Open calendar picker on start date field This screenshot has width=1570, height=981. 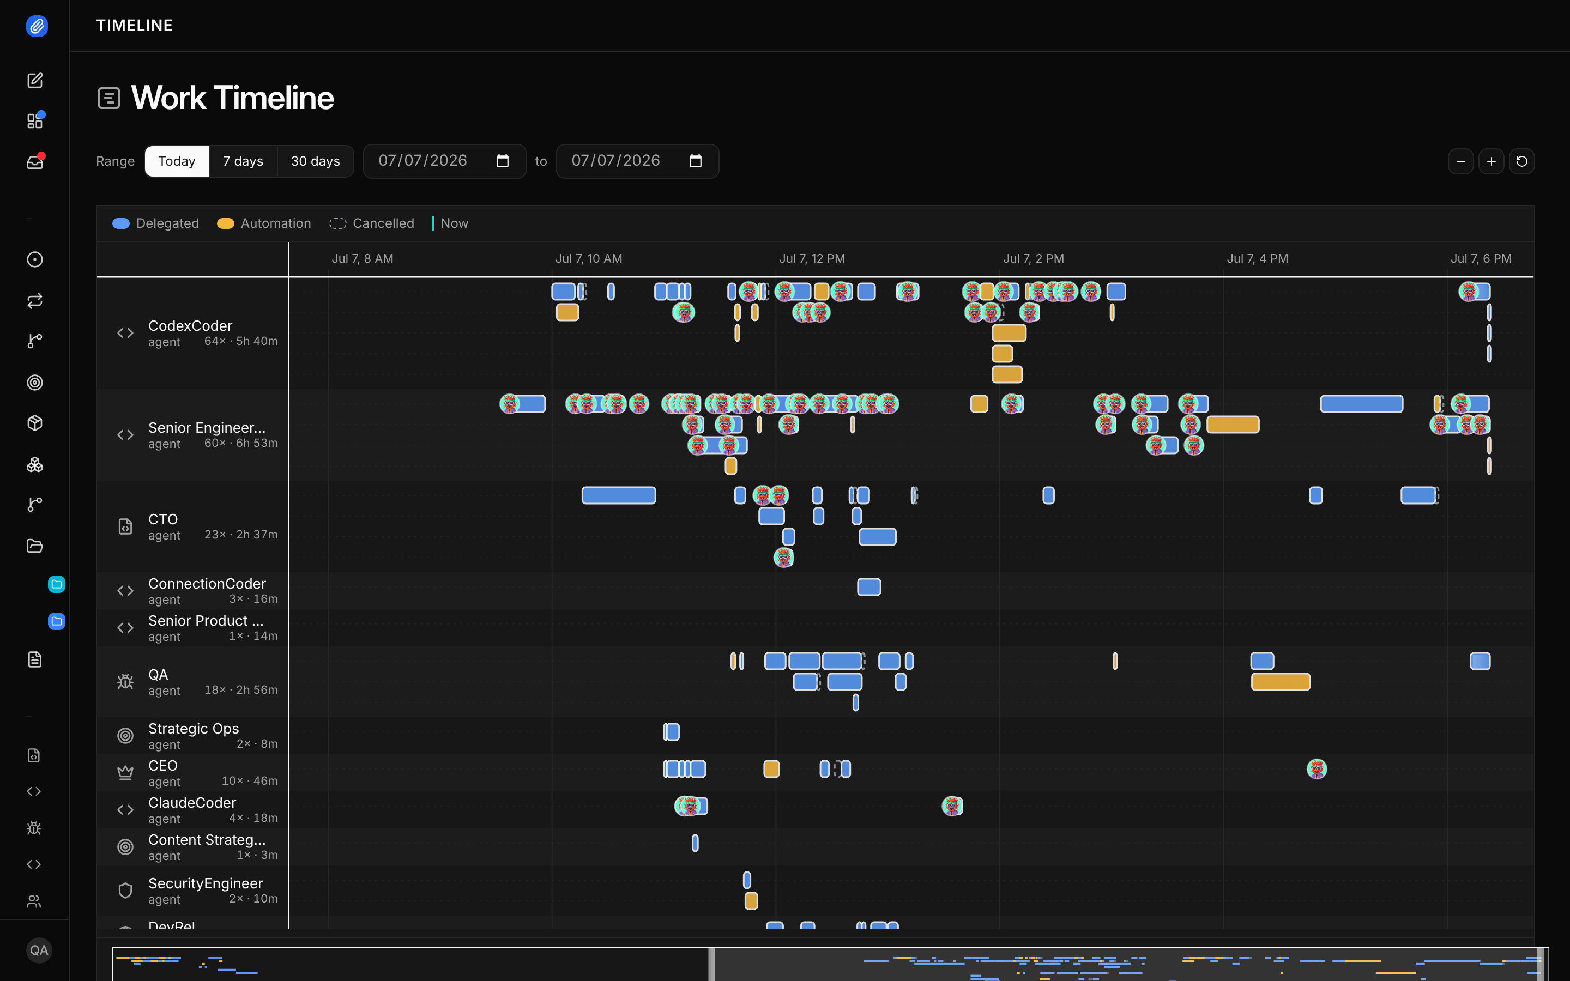(x=503, y=161)
